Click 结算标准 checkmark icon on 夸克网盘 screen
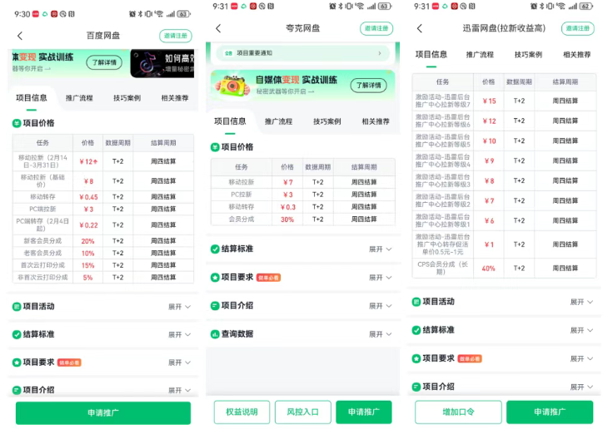 click(x=215, y=249)
